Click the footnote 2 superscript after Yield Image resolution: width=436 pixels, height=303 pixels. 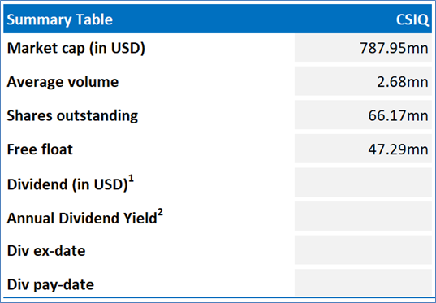(x=161, y=213)
